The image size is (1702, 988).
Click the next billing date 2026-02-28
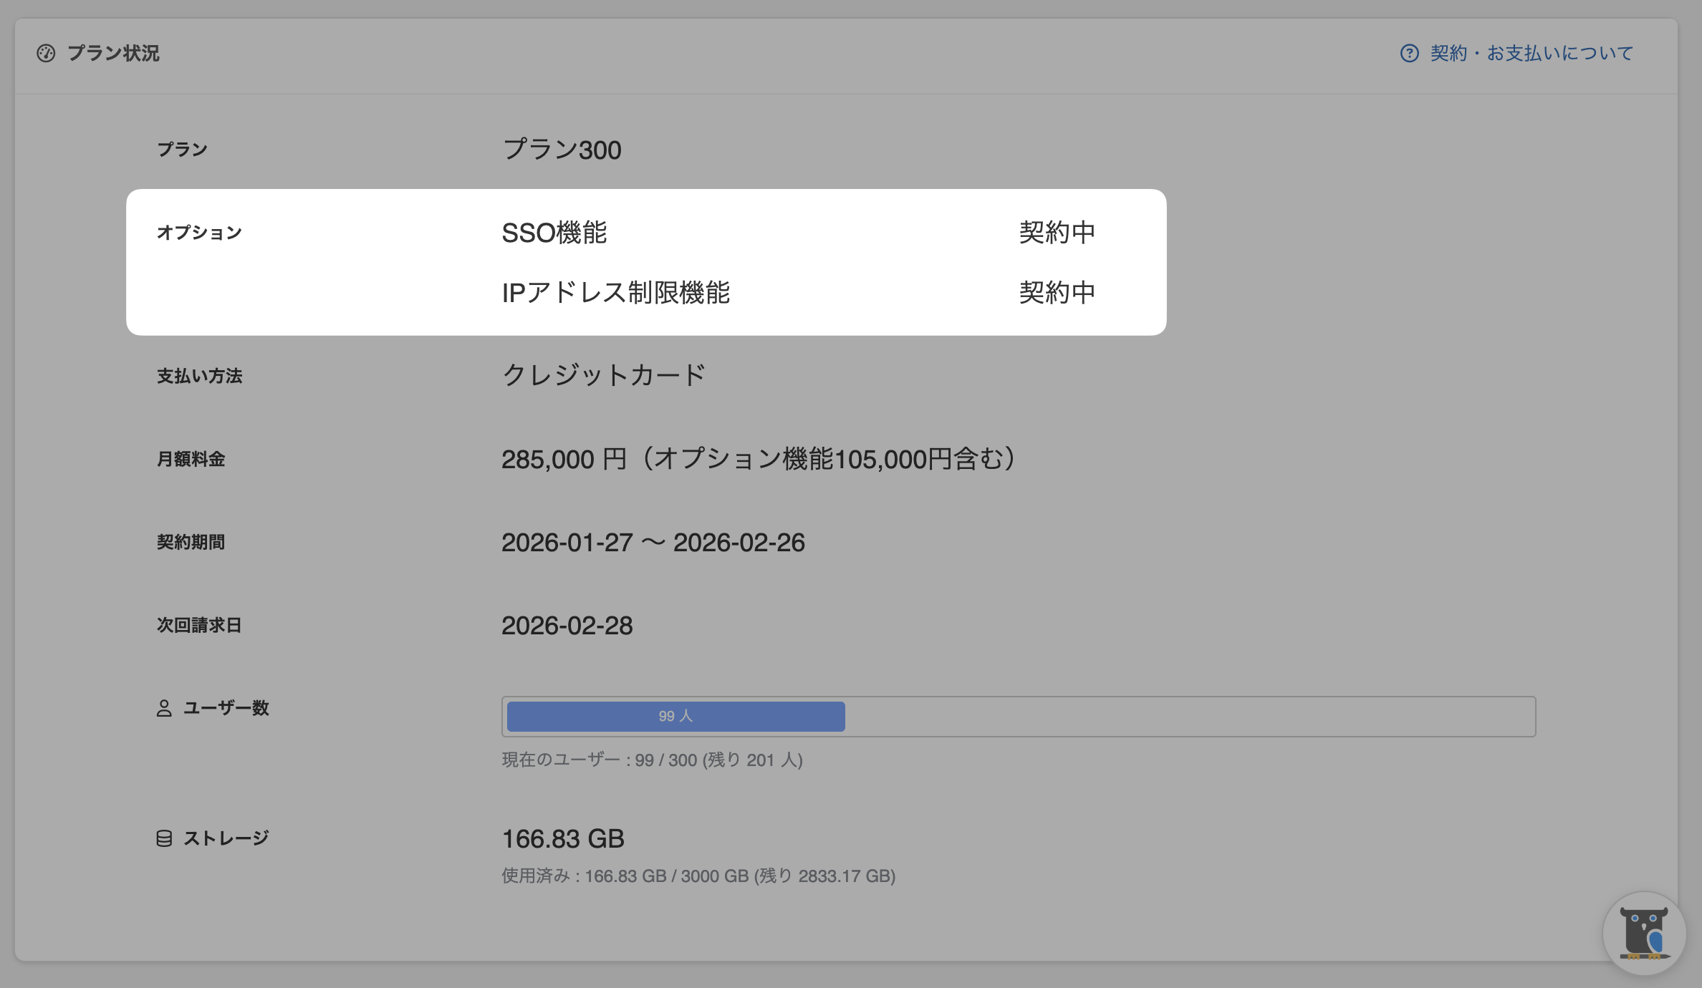tap(567, 626)
